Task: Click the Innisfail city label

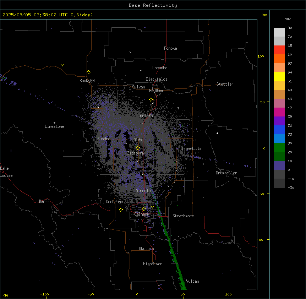Action: pyautogui.click(x=147, y=116)
